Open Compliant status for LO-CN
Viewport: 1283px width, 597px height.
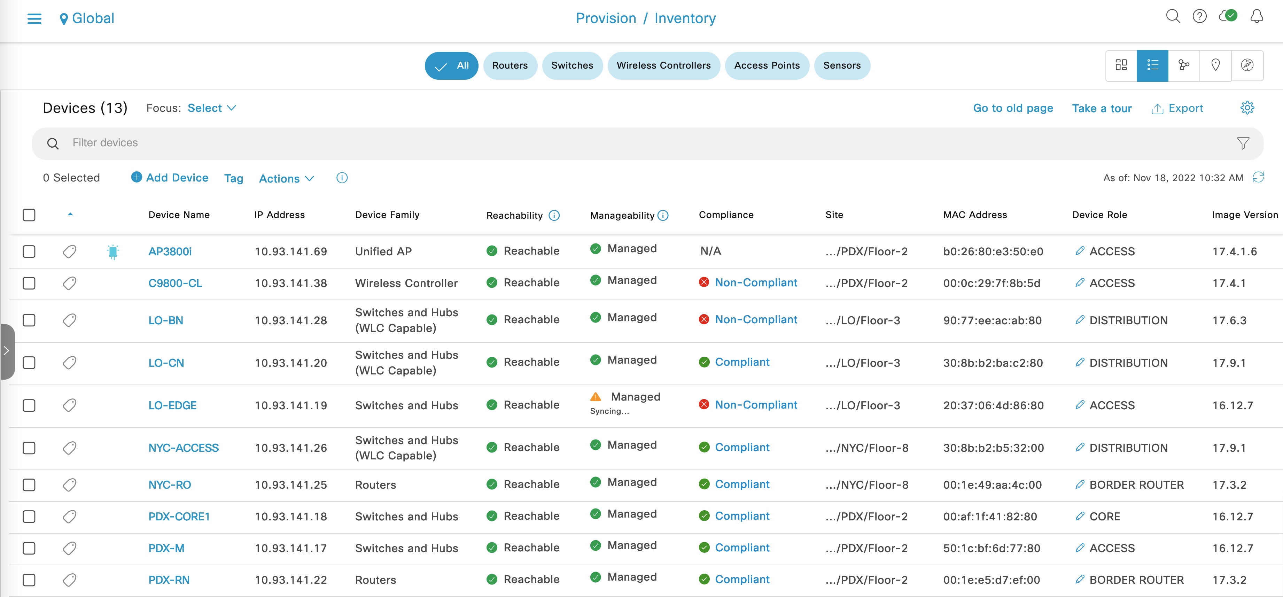coord(742,362)
